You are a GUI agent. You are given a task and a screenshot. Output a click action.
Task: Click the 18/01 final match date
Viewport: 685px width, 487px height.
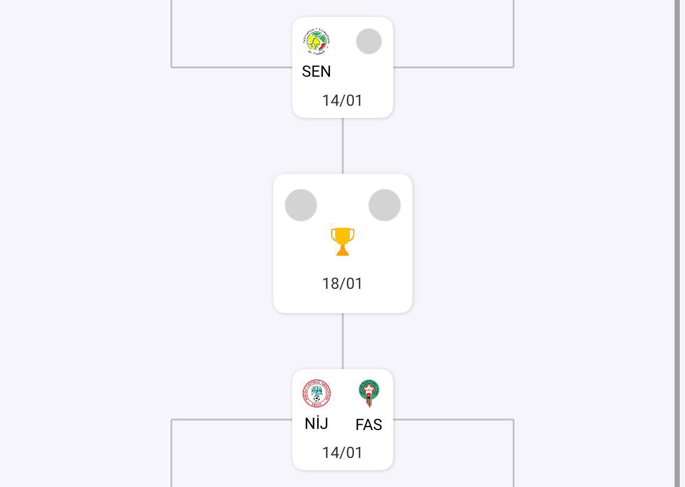(x=343, y=284)
